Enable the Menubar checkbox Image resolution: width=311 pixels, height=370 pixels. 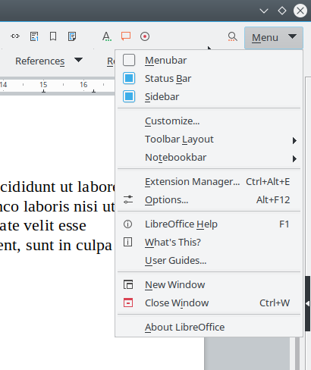pyautogui.click(x=129, y=60)
